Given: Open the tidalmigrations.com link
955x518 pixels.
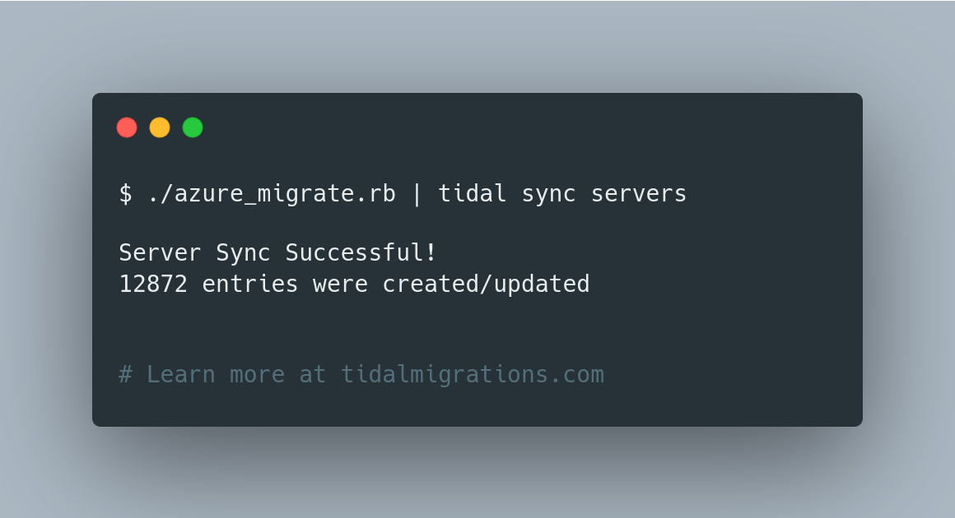Looking at the screenshot, I should (473, 374).
